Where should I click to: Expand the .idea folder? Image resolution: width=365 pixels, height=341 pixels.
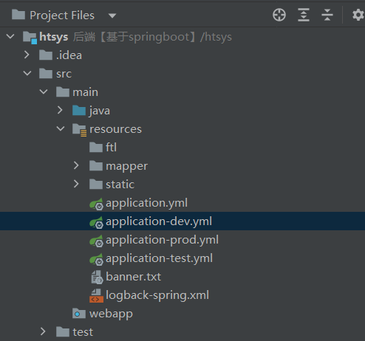pos(27,55)
